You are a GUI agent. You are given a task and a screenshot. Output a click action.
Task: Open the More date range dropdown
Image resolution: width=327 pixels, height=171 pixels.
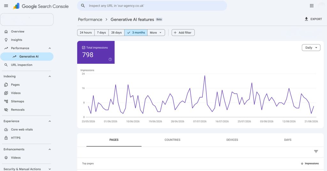[156, 33]
